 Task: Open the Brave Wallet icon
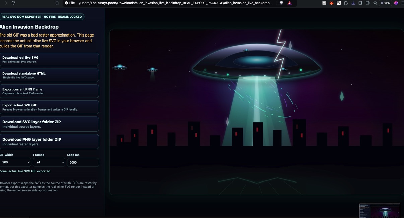coord(368,3)
